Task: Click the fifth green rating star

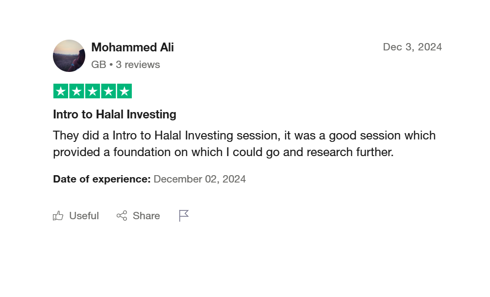Action: click(124, 91)
